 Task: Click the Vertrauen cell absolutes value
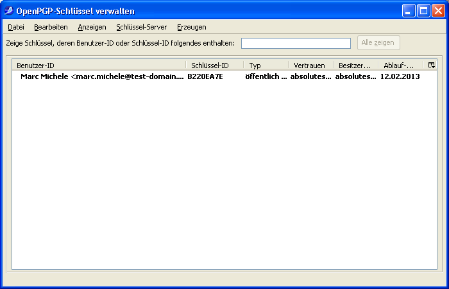pyautogui.click(x=311, y=76)
